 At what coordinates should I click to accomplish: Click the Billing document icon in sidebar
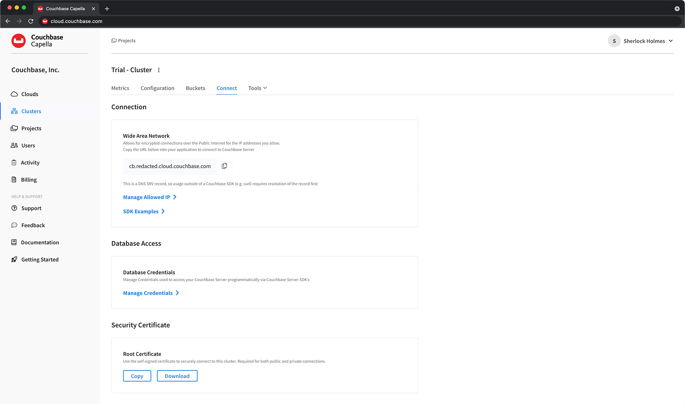[x=14, y=180]
